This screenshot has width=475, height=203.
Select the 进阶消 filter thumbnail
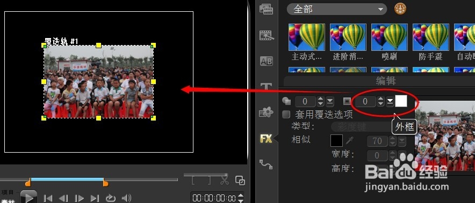point(348,37)
